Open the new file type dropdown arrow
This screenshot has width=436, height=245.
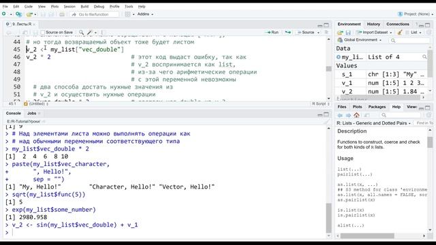click(x=11, y=14)
